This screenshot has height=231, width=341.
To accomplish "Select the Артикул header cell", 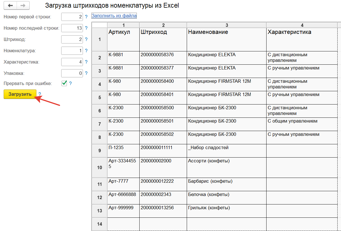I will pos(124,40).
